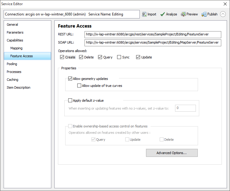Run Analyze with the checkmark icon
This screenshot has height=191, width=230.
pyautogui.click(x=163, y=14)
